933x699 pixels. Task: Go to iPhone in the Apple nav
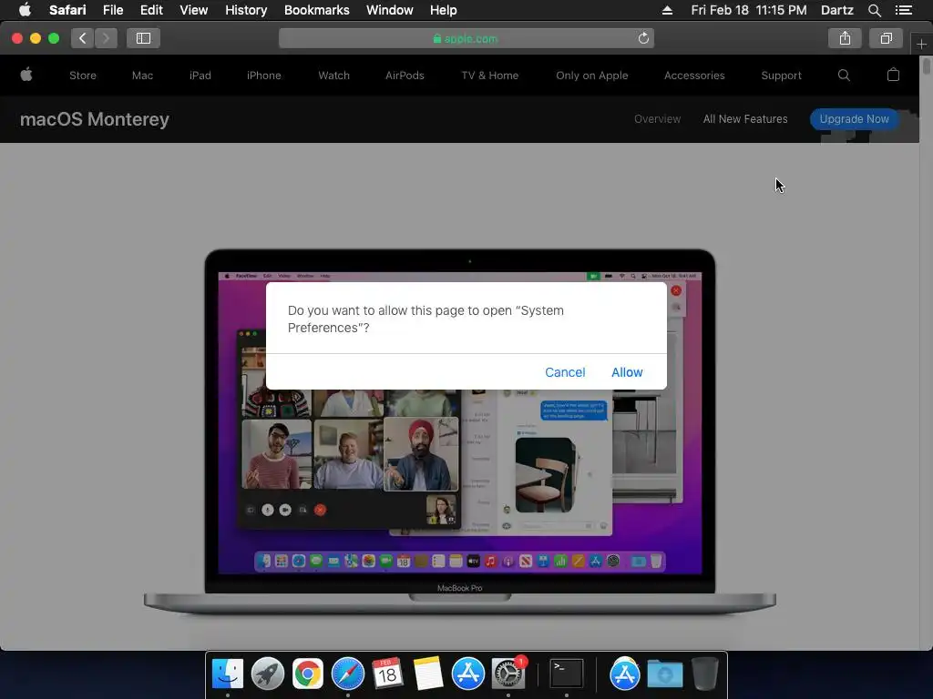click(263, 76)
